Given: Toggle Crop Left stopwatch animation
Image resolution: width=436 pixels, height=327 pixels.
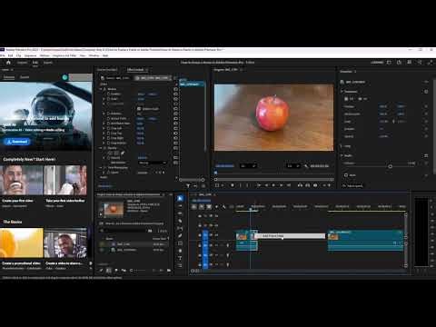Looking at the screenshot, I should point(108,128).
